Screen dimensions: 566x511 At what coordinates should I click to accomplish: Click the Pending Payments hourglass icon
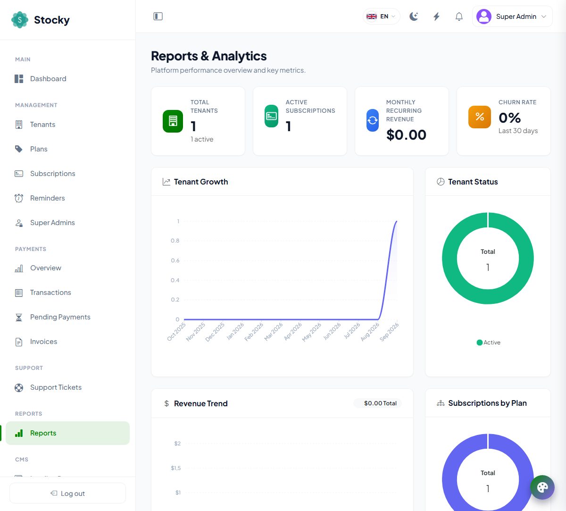click(x=19, y=317)
